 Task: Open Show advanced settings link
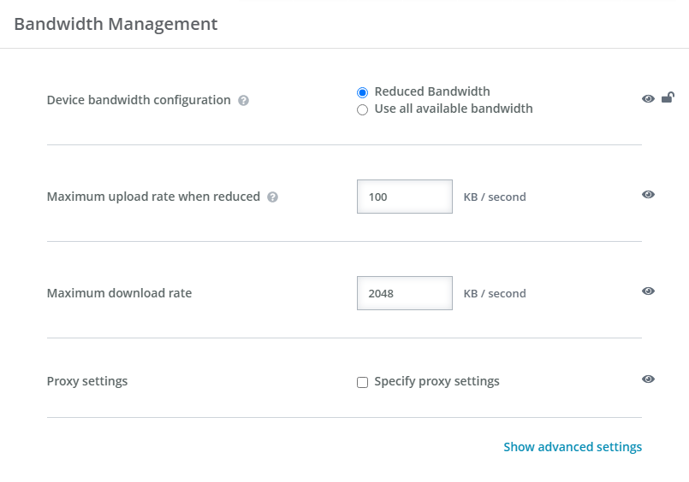pos(572,447)
